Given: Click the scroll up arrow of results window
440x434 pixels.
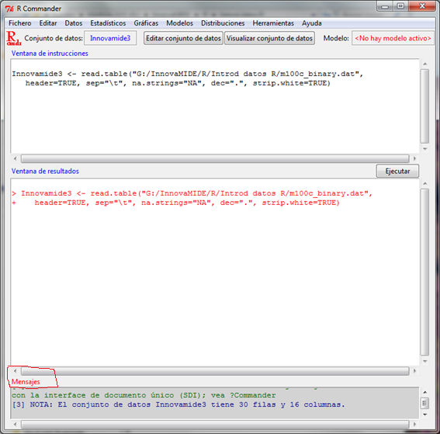Looking at the screenshot, I should click(x=424, y=183).
